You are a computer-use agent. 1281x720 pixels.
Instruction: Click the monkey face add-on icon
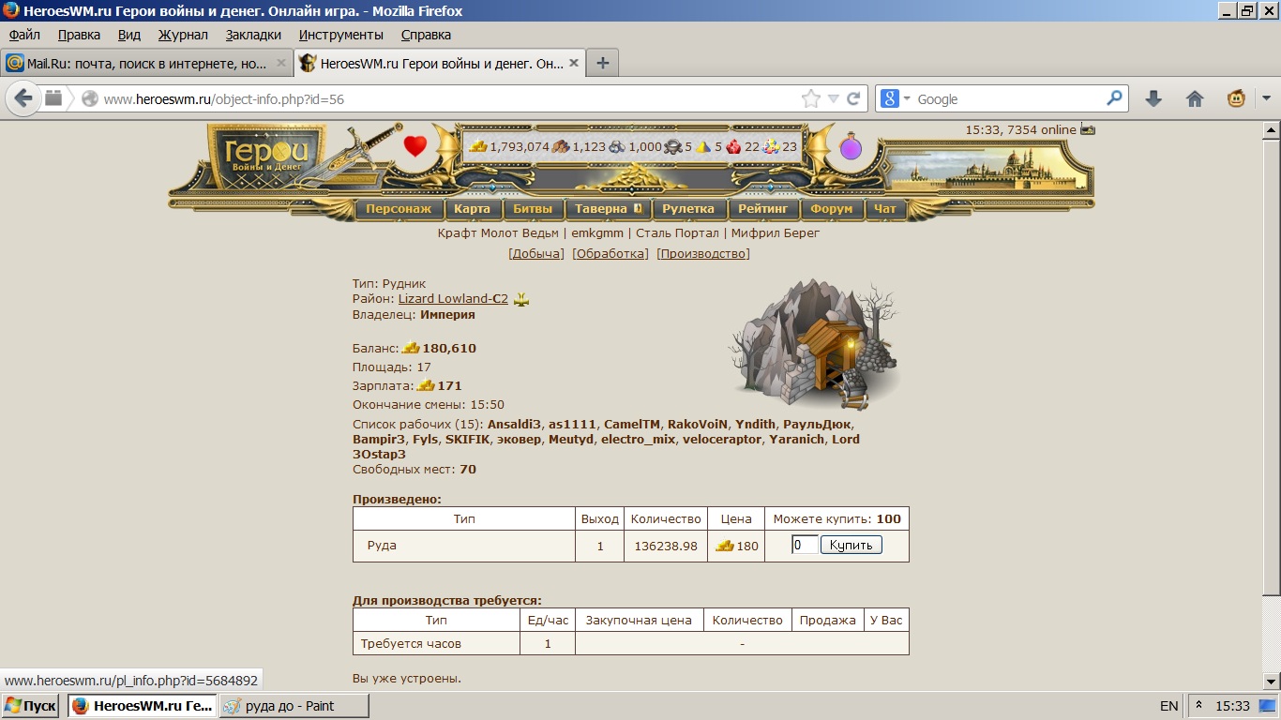(x=1237, y=98)
